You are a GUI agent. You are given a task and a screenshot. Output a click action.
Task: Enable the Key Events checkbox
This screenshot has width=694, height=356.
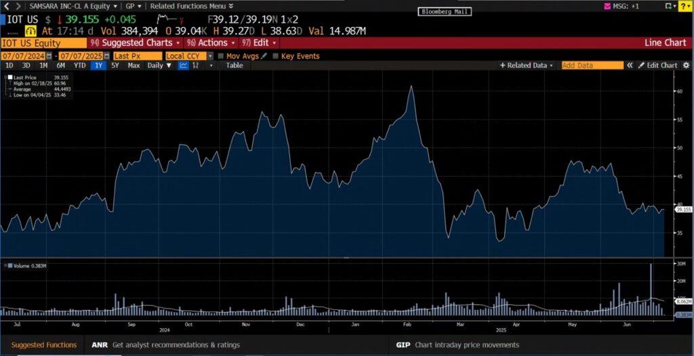coord(275,56)
